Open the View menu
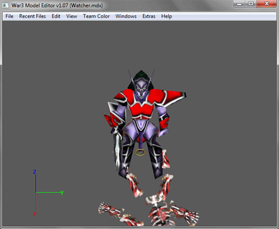The image size is (279, 229). pos(71,16)
